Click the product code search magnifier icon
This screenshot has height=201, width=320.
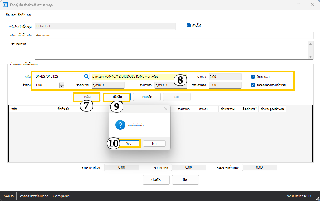tap(86, 76)
